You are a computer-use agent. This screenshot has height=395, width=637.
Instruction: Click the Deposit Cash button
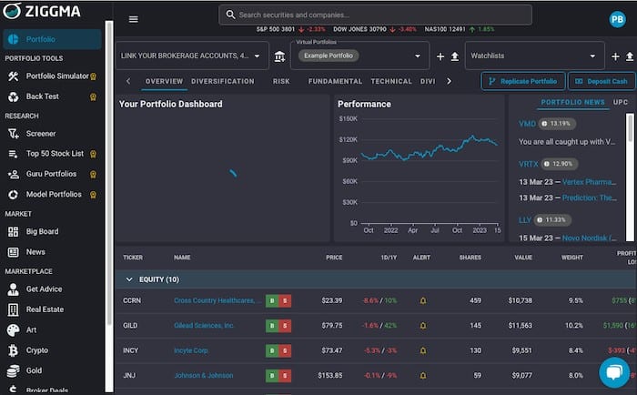(602, 81)
